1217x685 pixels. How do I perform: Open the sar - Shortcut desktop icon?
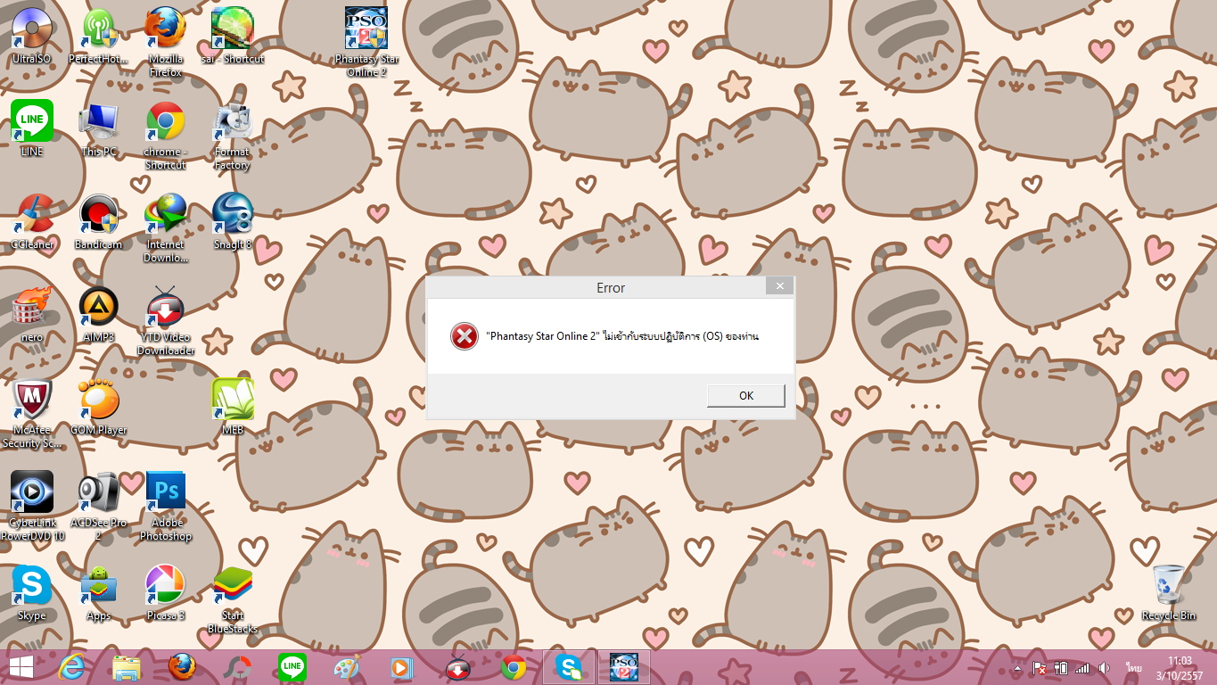click(233, 37)
